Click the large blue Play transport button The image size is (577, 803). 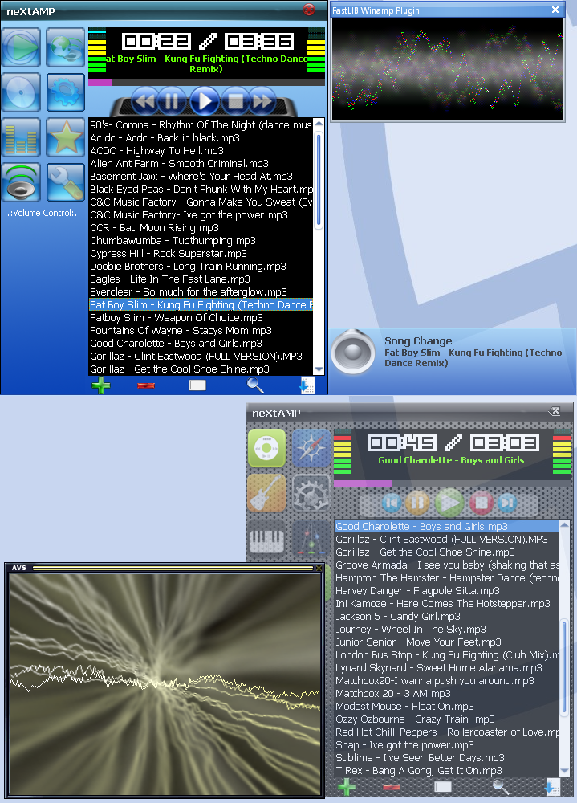[x=205, y=101]
